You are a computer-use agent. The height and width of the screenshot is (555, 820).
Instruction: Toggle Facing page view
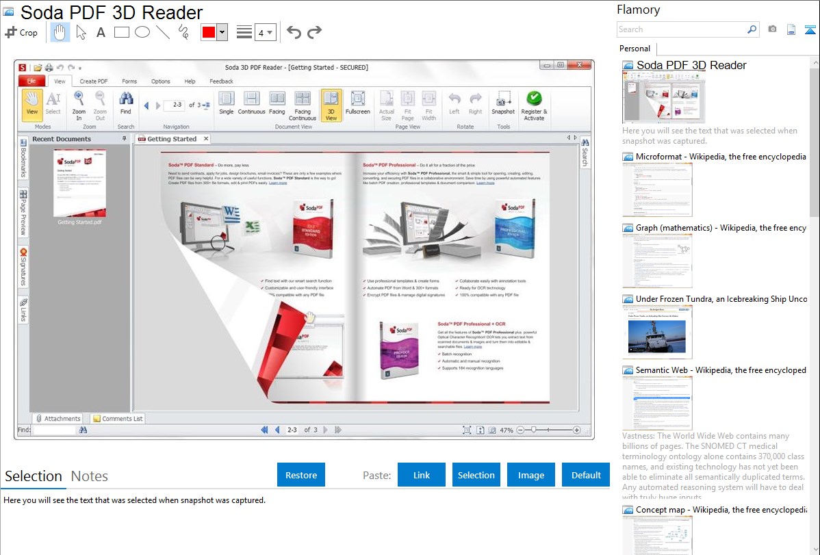(x=277, y=102)
